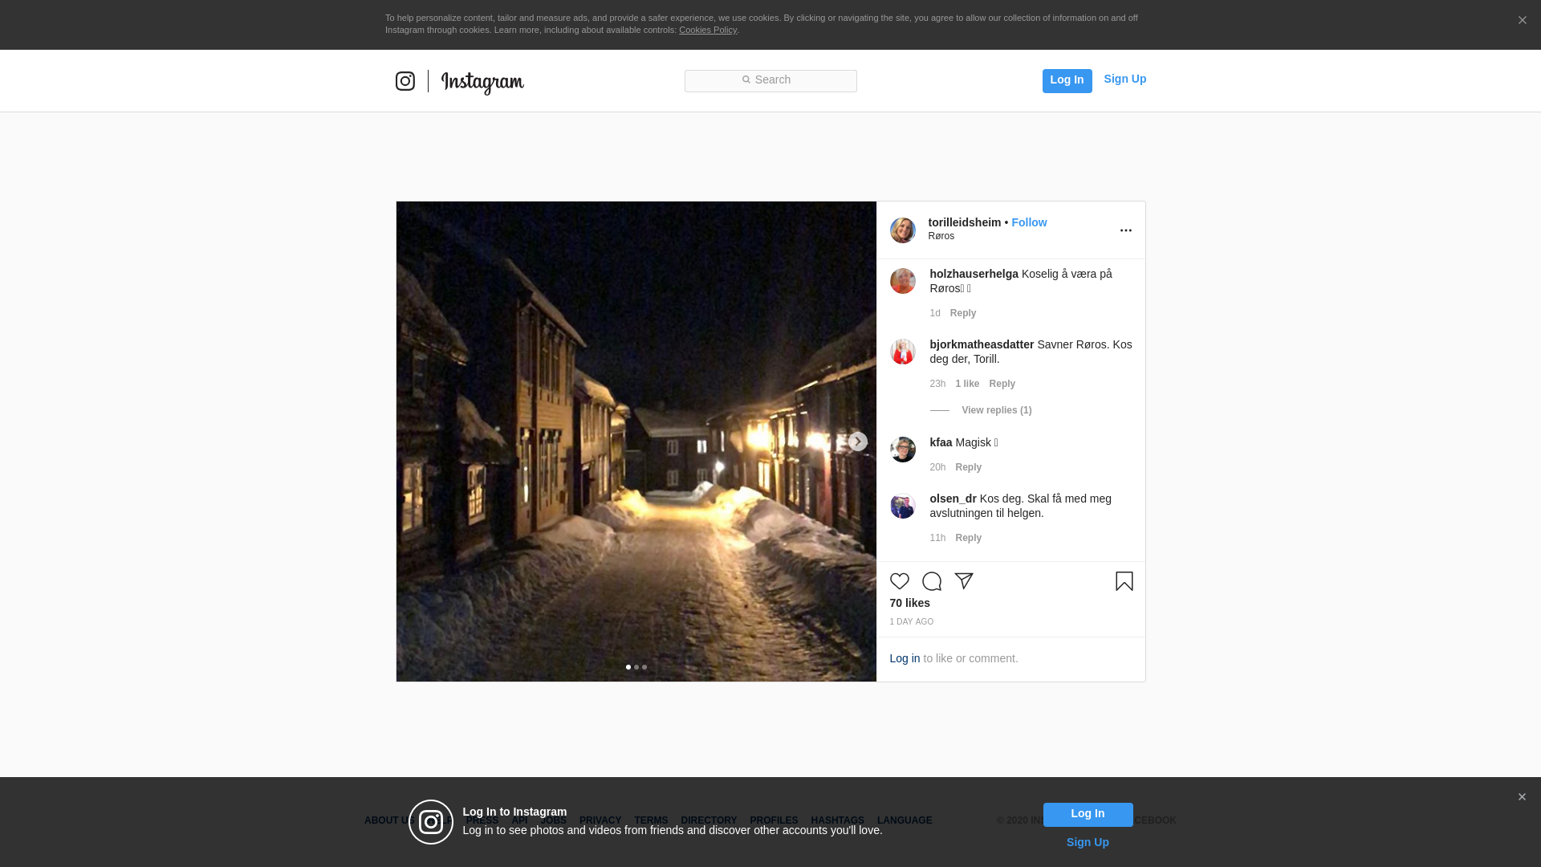
Task: Open the TERMS footer link
Action: (651, 820)
